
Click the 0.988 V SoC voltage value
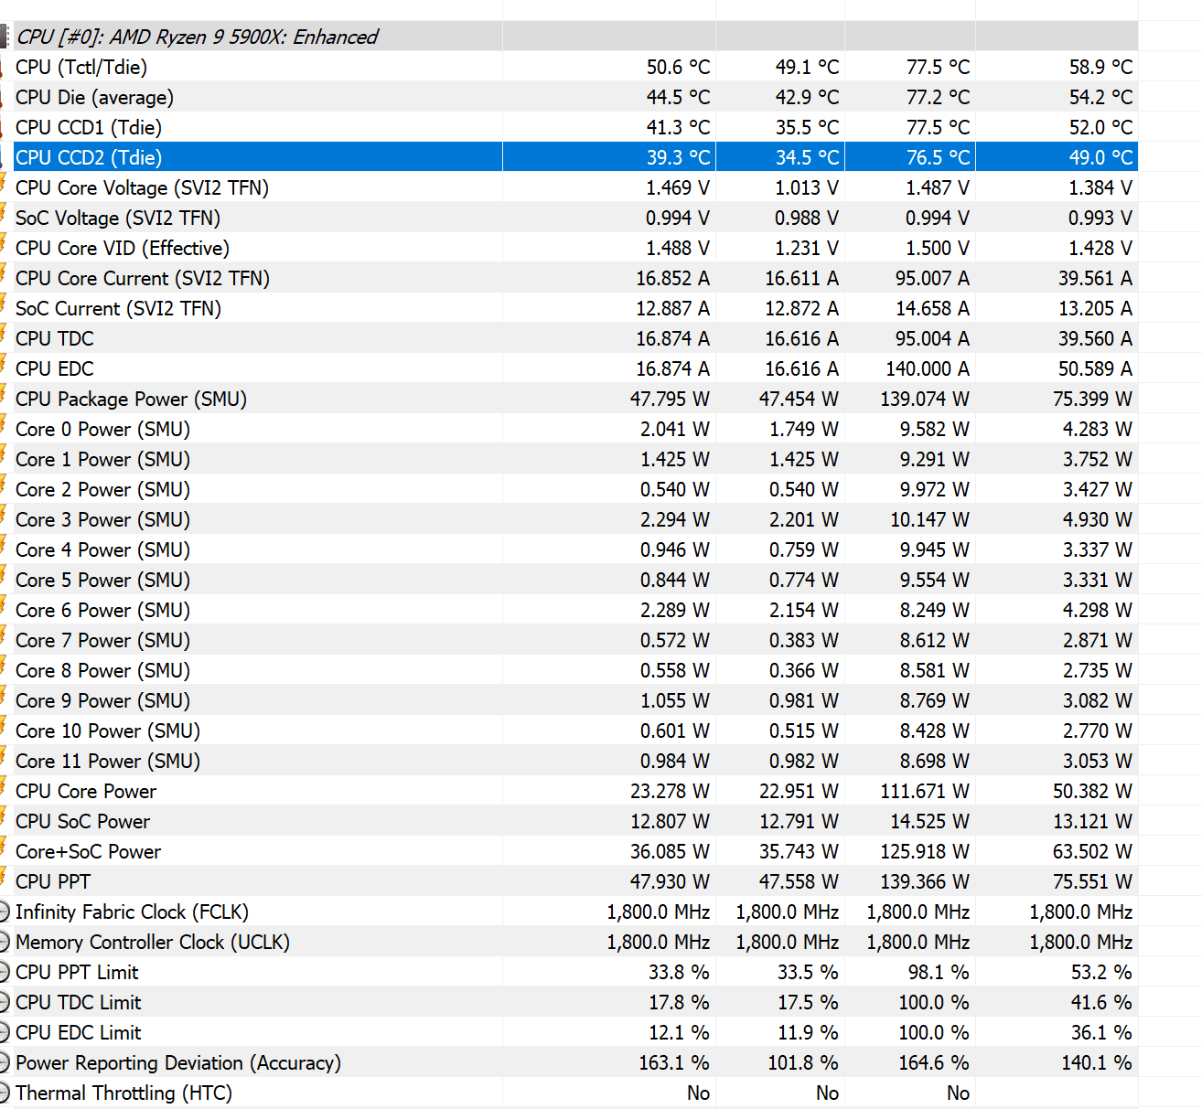[807, 218]
